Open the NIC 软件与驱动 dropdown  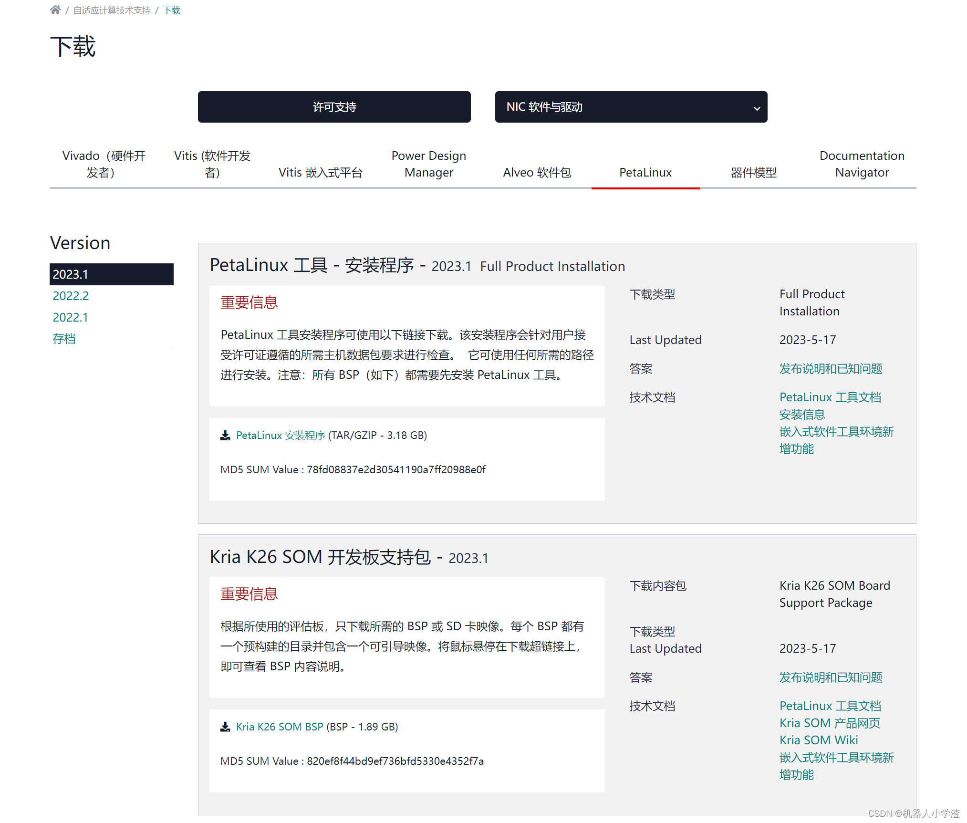click(x=631, y=107)
